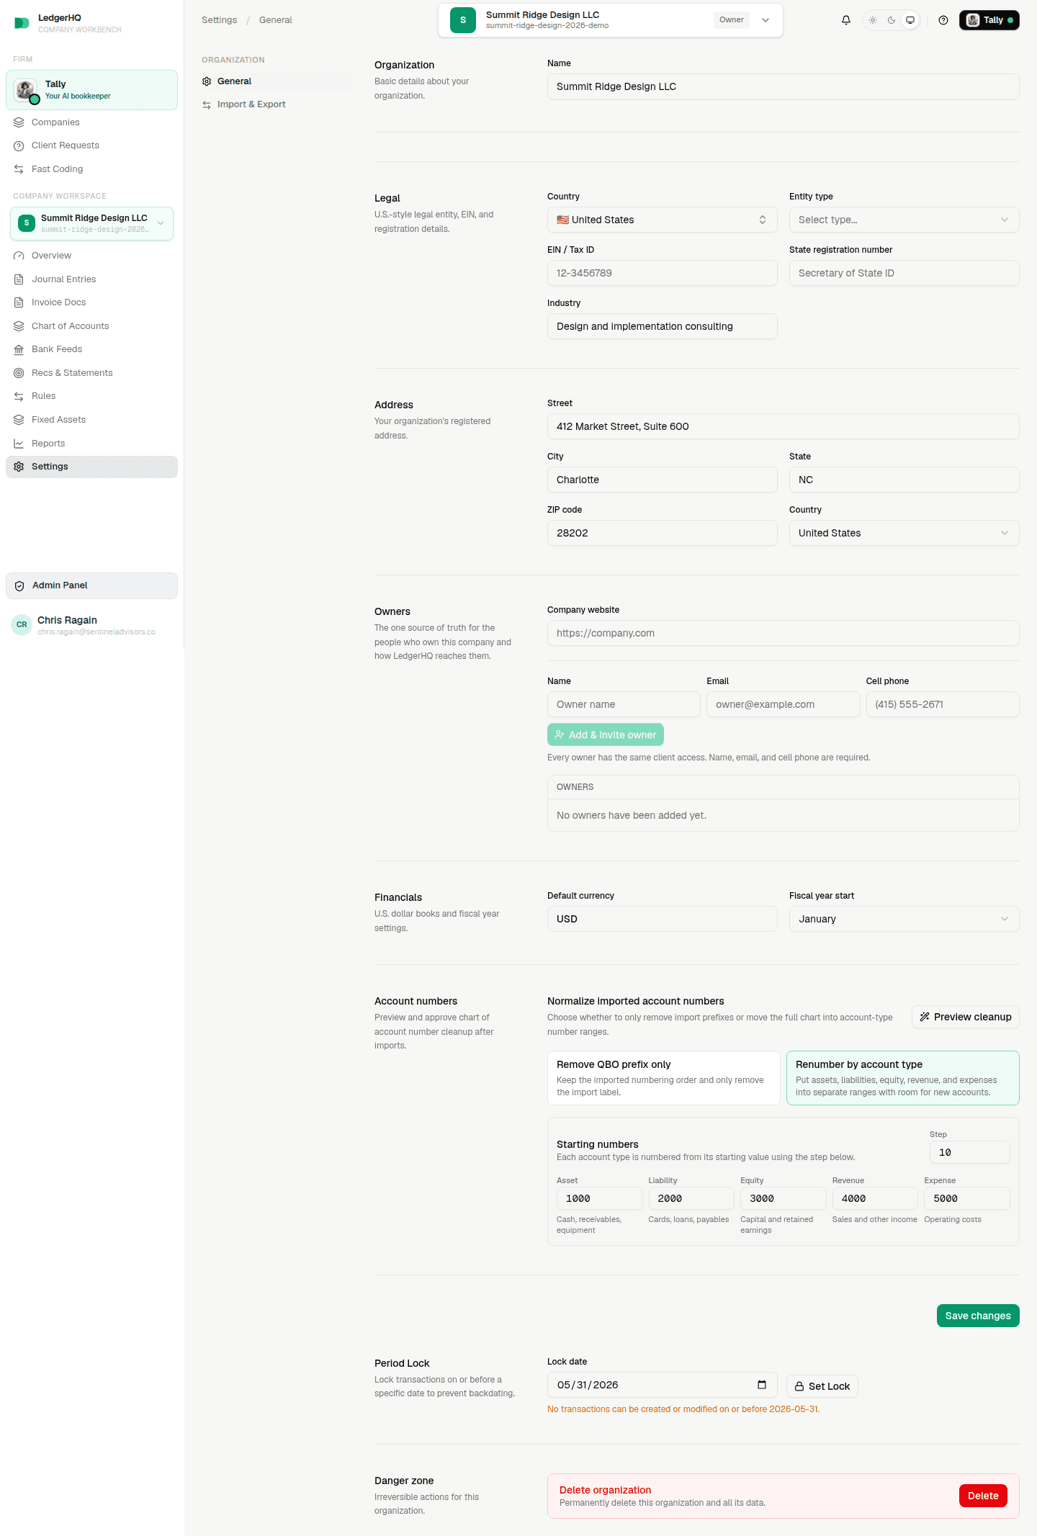The image size is (1037, 1536).
Task: Open Legal Country dropdown with flag
Action: point(662,220)
